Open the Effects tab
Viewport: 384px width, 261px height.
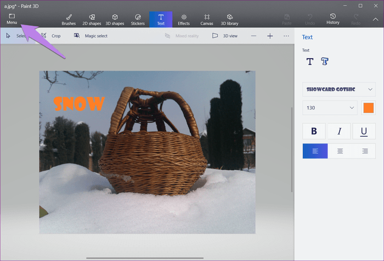[184, 20]
